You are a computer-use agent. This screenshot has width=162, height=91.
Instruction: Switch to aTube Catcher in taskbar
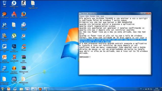click(x=40, y=89)
